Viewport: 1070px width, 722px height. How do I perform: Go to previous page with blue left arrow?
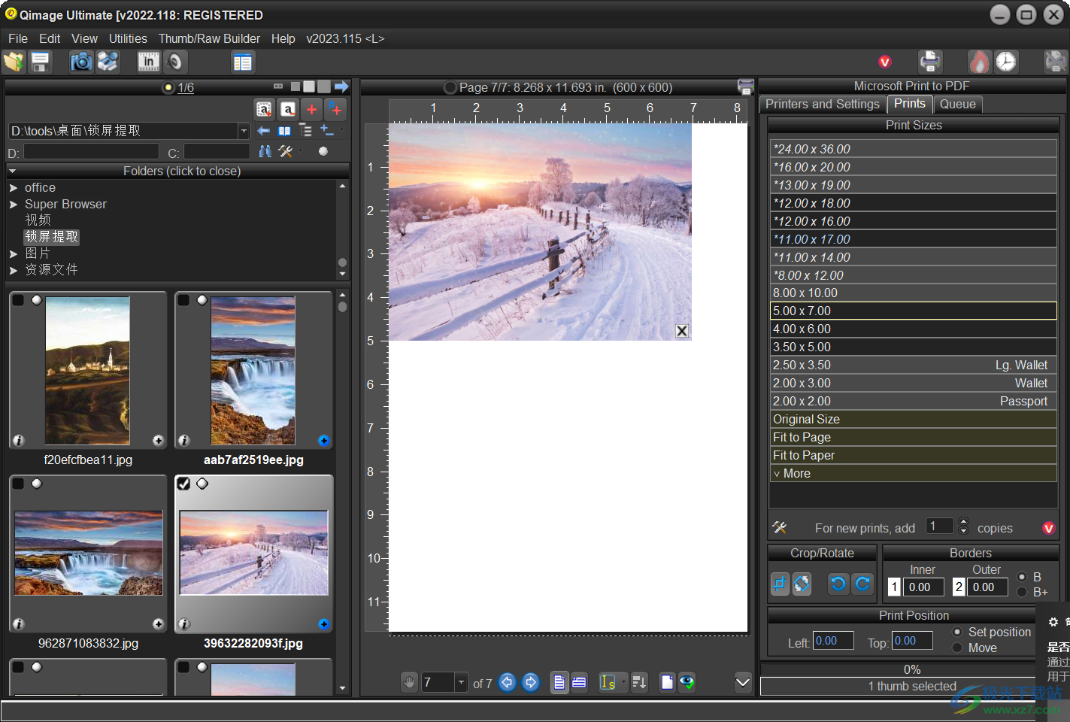coord(508,682)
